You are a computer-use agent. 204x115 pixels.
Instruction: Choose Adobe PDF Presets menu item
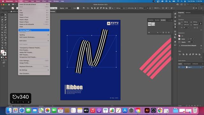pyautogui.click(x=34, y=52)
